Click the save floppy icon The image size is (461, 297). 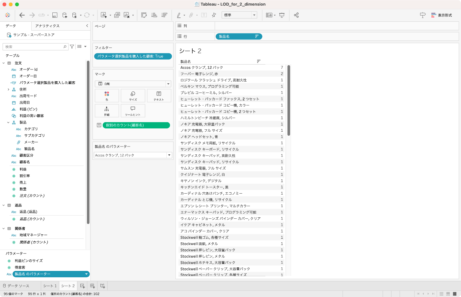point(55,15)
